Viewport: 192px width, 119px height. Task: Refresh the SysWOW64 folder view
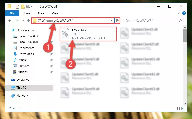[117, 21]
